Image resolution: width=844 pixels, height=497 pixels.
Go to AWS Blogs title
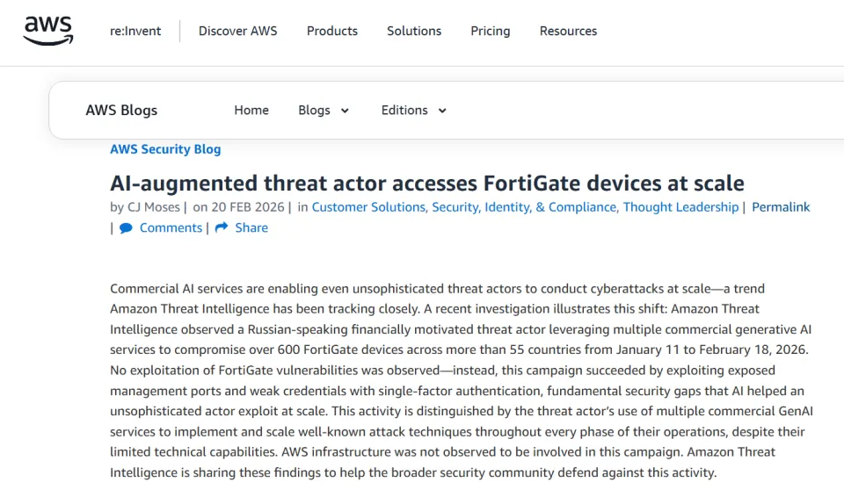121,111
